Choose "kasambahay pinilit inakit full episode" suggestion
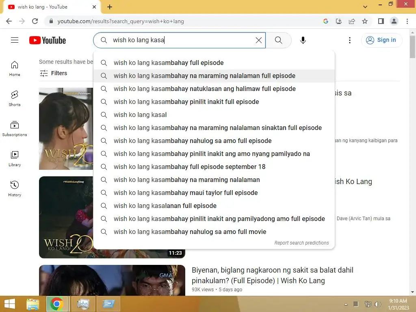This screenshot has height=312, width=416. 214,102
